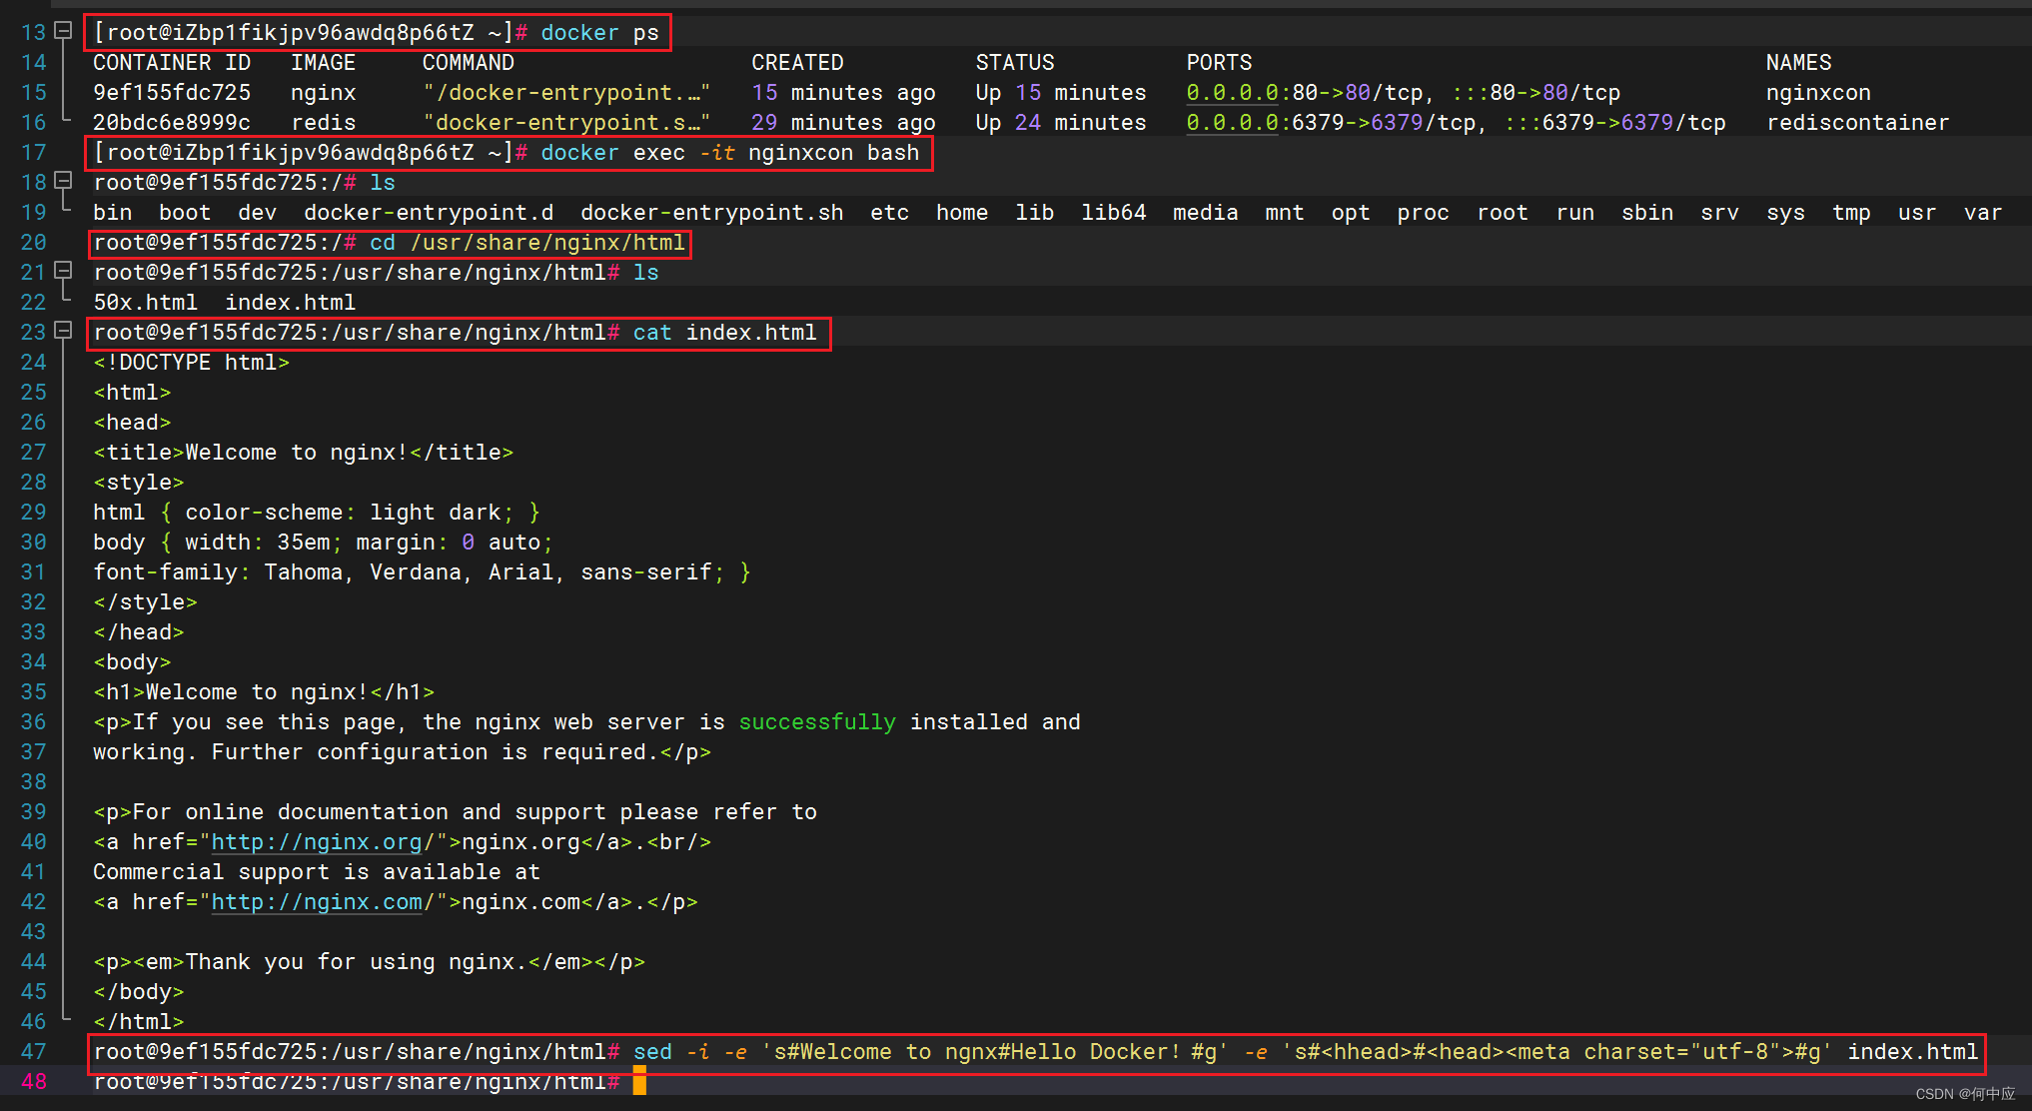Viewport: 2032px width, 1111px height.
Task: Click 'font-family: Tahoma, Verdana' line
Action: 422,572
